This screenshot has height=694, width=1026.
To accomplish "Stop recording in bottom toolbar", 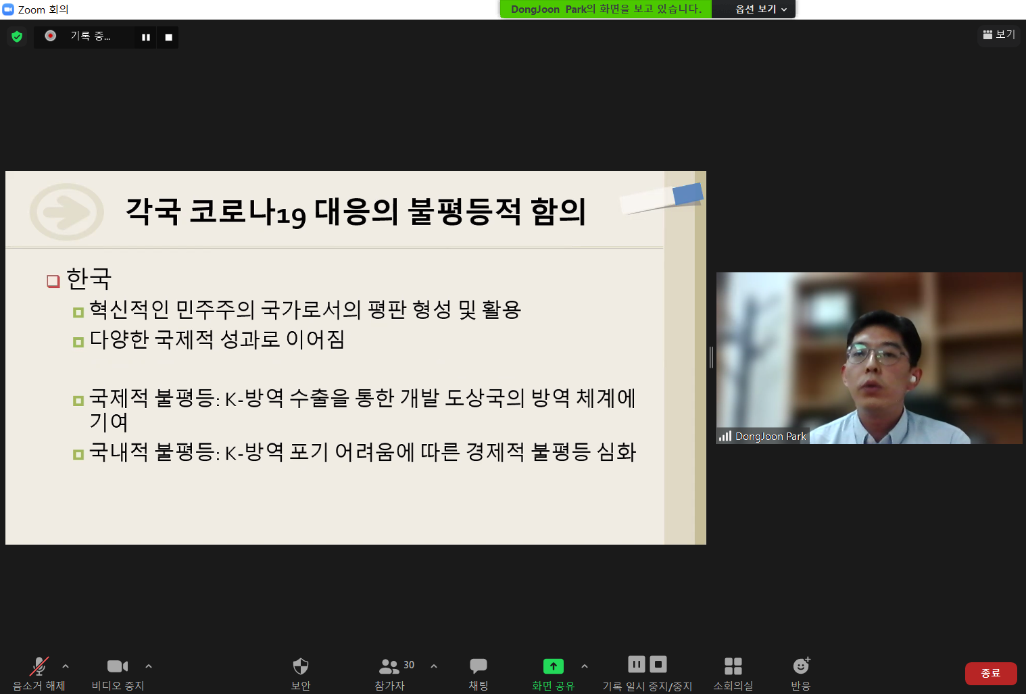I will coord(658,664).
